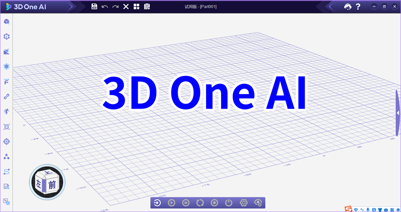This screenshot has height=212, width=401.
Task: Open the F force tool in the left sidebar
Action: [x=7, y=81]
